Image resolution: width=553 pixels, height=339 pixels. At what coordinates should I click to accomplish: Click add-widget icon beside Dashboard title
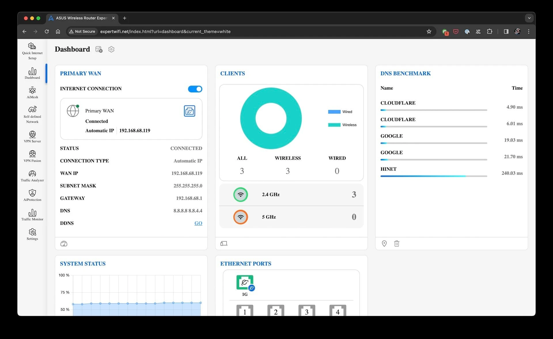click(x=99, y=49)
